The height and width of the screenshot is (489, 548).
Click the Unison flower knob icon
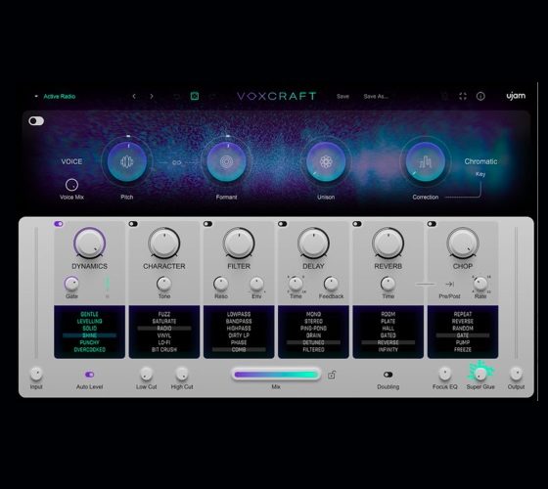(326, 161)
